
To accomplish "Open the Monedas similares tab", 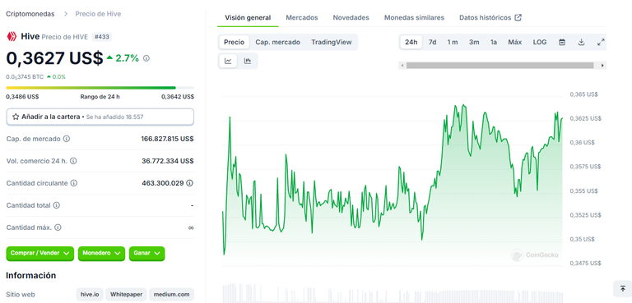I will pyautogui.click(x=414, y=18).
